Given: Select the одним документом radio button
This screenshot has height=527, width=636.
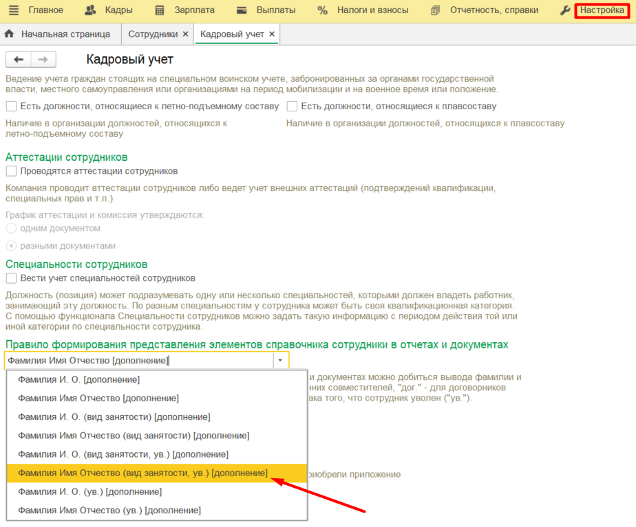Looking at the screenshot, I should 11,228.
